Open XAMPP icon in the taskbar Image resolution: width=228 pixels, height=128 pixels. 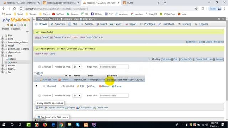coord(86,125)
